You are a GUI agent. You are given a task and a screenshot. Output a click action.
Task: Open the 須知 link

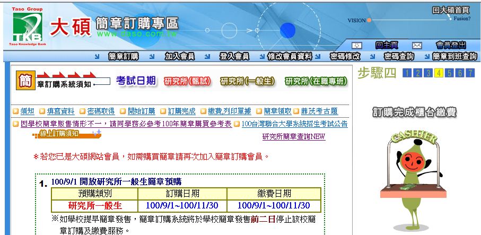pyautogui.click(x=27, y=111)
